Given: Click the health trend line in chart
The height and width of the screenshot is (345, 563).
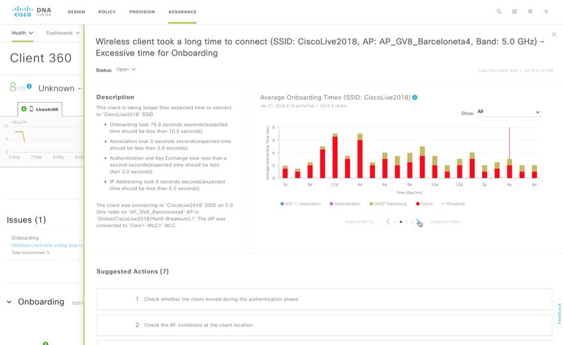Looking at the screenshot, I should 20,136.
